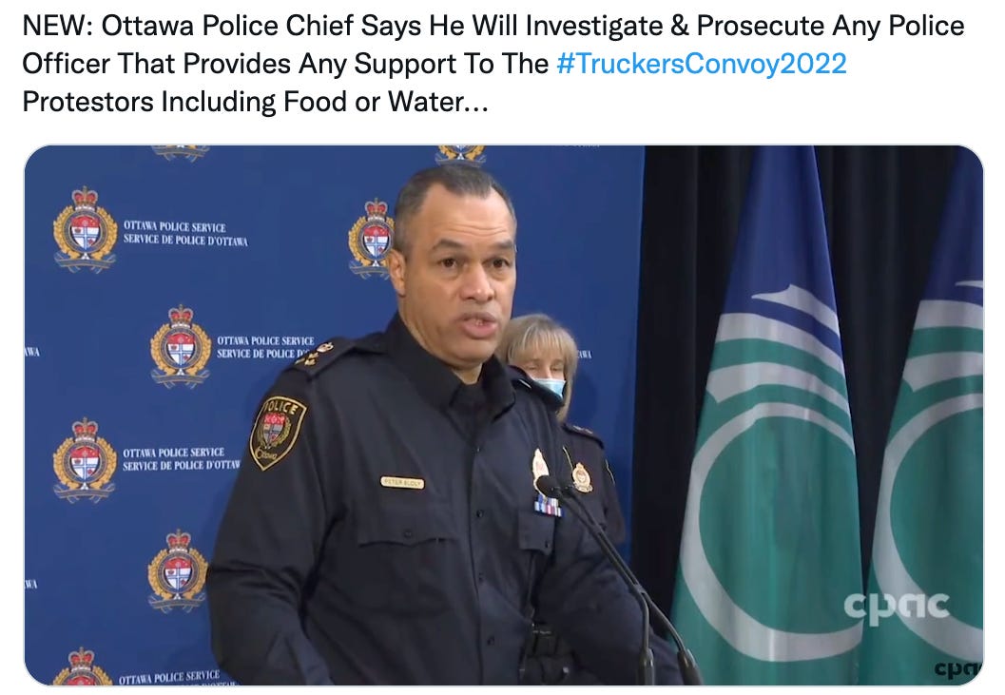
Task: Click the gold name tag on the uniform
Action: (x=402, y=482)
